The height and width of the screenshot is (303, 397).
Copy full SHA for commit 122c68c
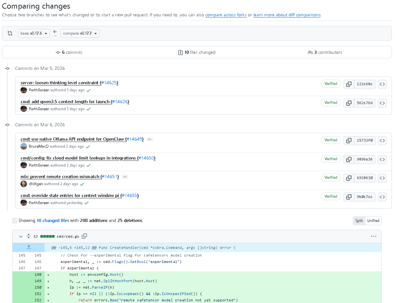pyautogui.click(x=348, y=84)
